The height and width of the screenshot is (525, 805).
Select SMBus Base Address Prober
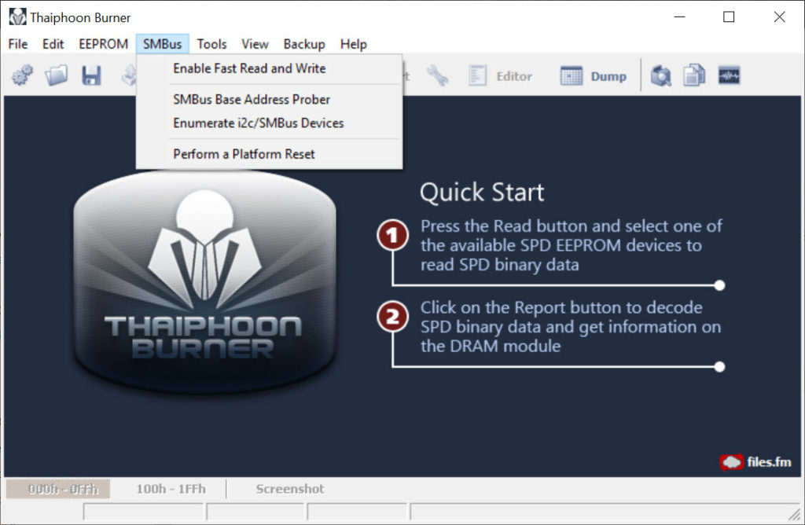(251, 99)
